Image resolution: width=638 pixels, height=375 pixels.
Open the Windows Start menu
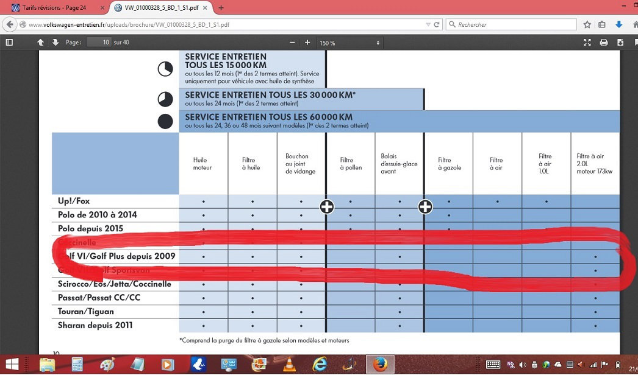[12, 364]
